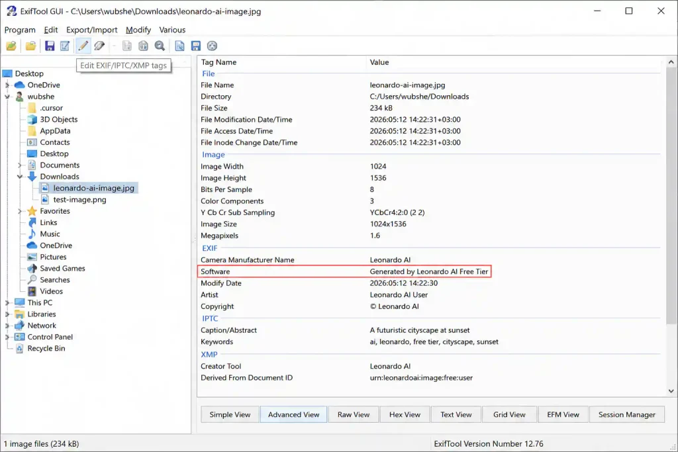Click the Music note icon

(x=32, y=234)
